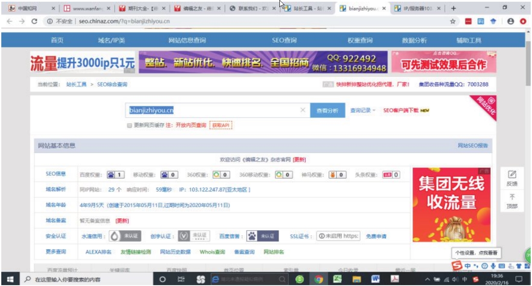Go back to the previous page

coord(10,21)
